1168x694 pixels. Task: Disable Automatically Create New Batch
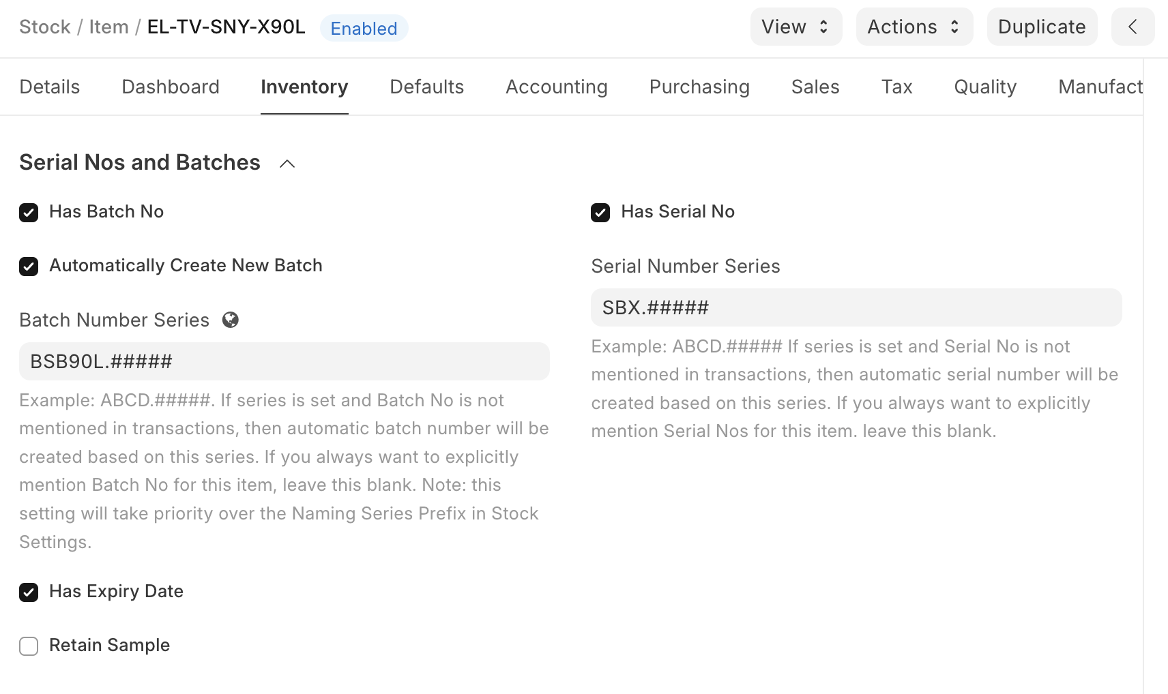(x=29, y=267)
